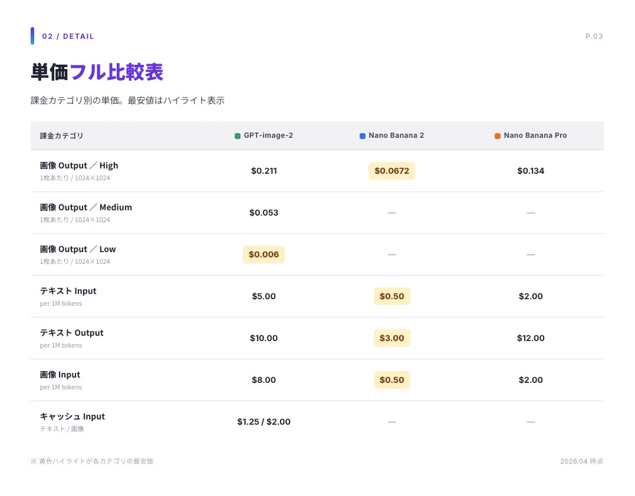The height and width of the screenshot is (496, 635).
Task: Click the green square beside GPT-image-2
Action: (x=238, y=136)
